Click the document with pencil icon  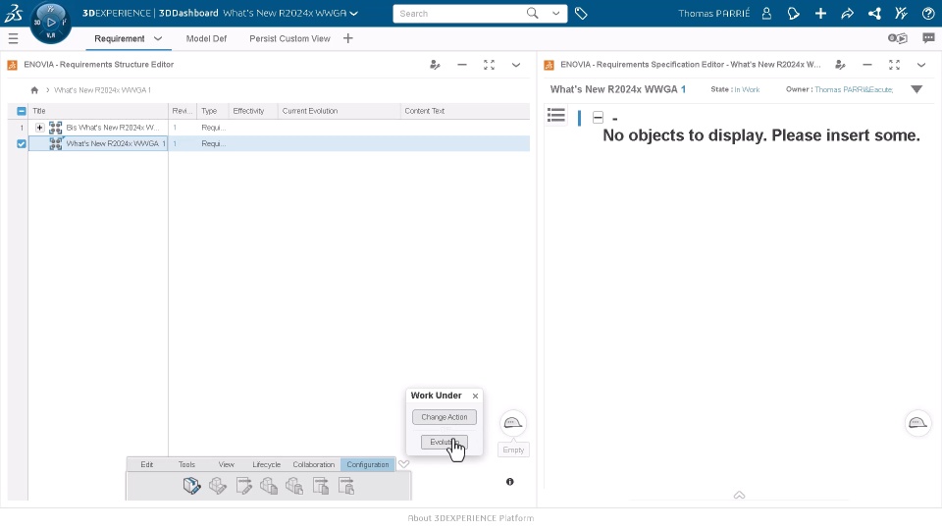coord(244,486)
